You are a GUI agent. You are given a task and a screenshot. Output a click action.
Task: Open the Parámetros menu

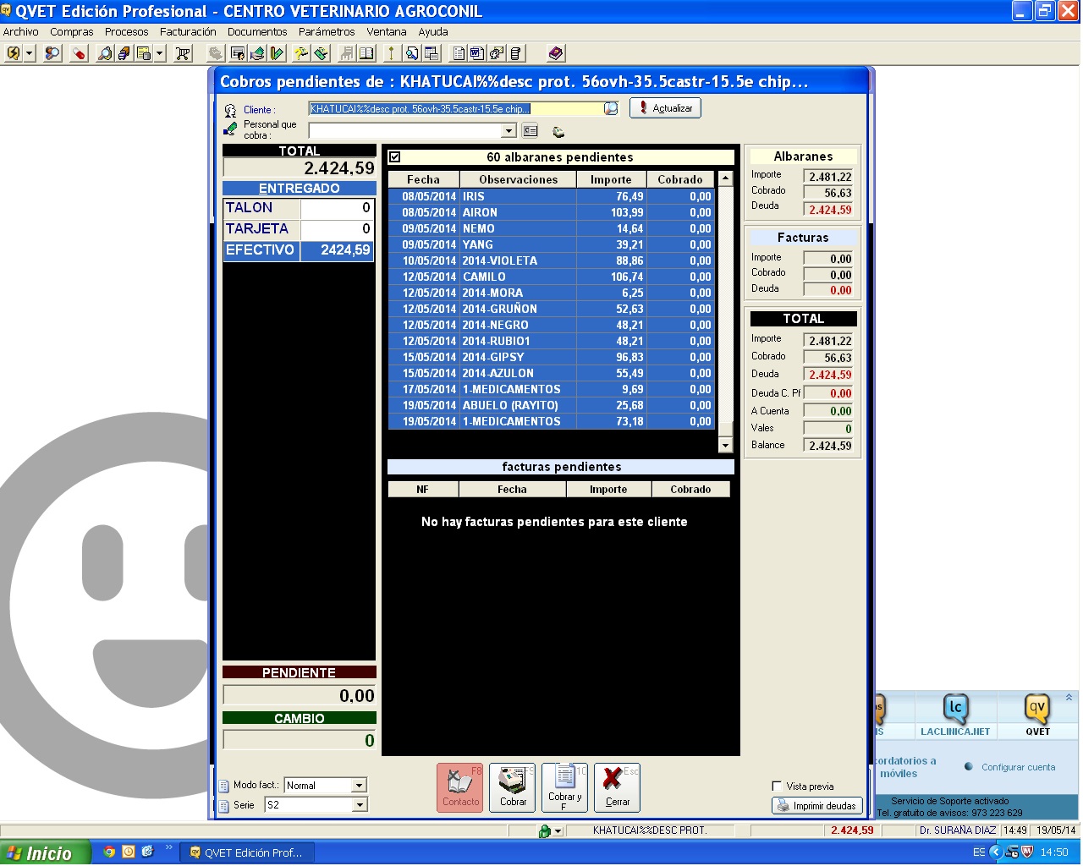tap(327, 32)
